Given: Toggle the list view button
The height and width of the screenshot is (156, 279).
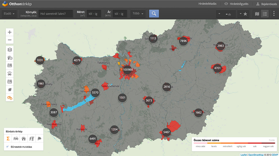Looking at the screenshot, I should point(265,14).
